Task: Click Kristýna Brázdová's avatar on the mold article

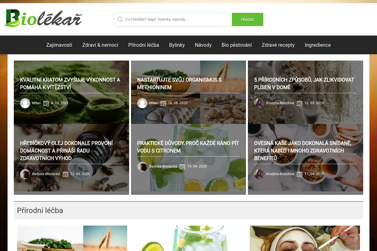Action: pyautogui.click(x=259, y=103)
